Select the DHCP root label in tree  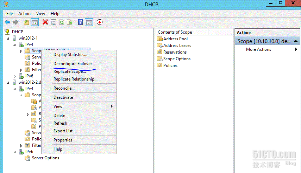click(x=18, y=32)
